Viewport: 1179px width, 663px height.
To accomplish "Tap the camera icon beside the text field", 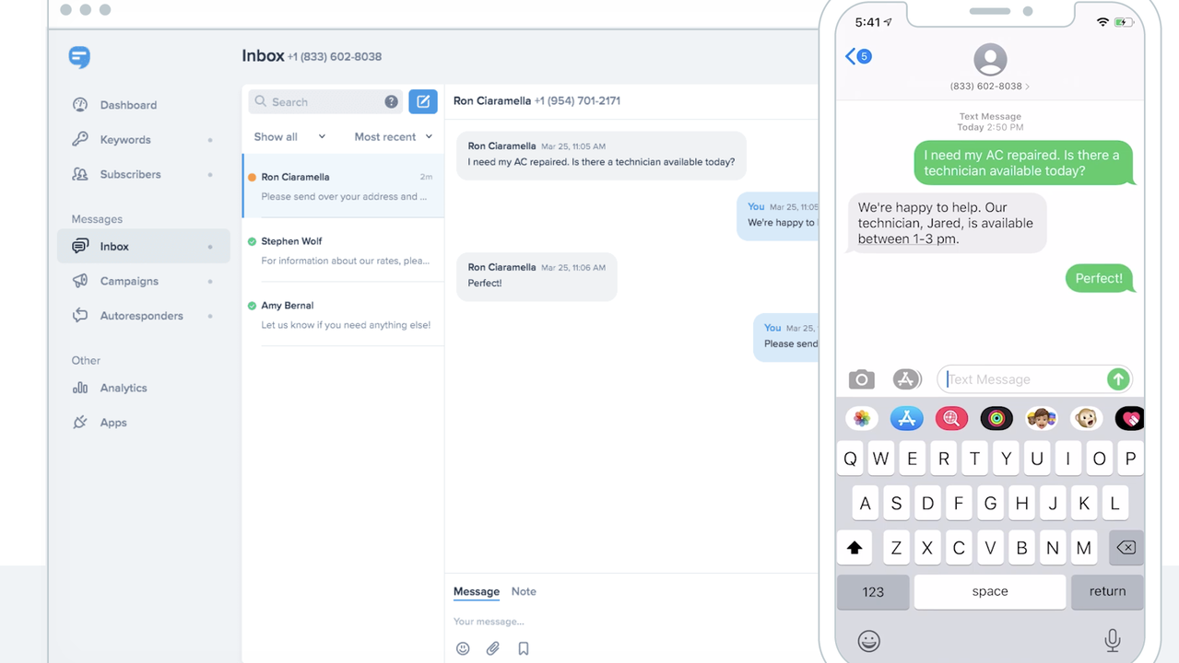I will [x=861, y=378].
